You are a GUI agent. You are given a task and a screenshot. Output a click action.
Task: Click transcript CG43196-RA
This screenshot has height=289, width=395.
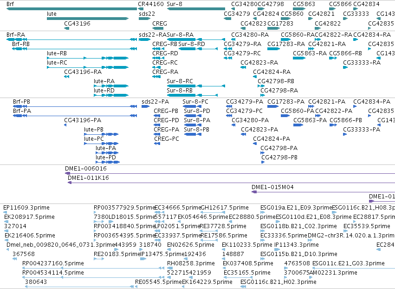(66, 77)
